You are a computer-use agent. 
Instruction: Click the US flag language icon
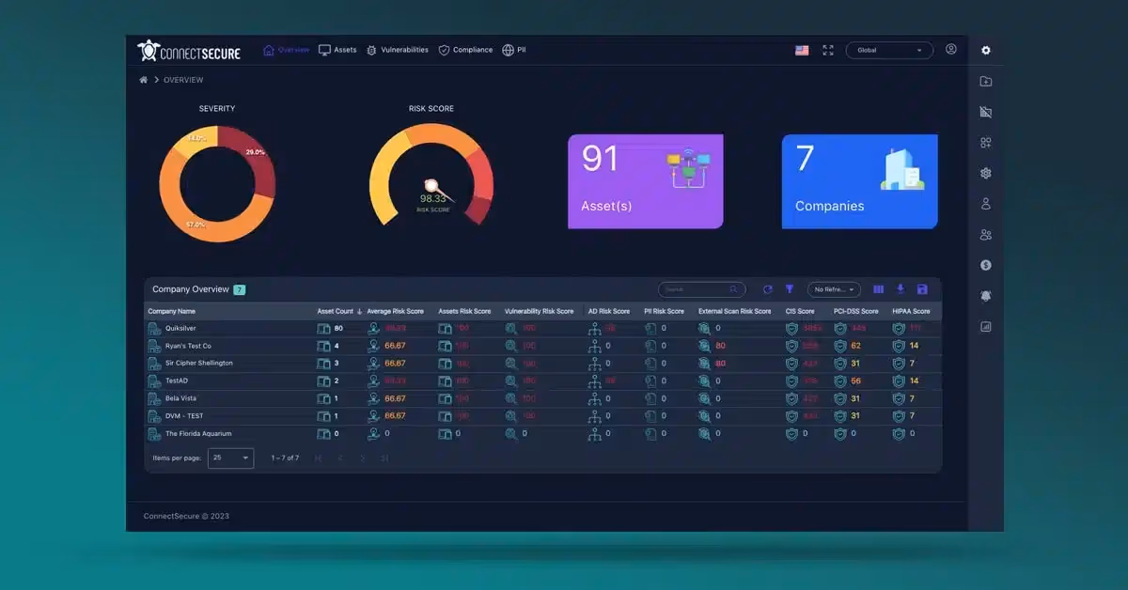pyautogui.click(x=802, y=50)
